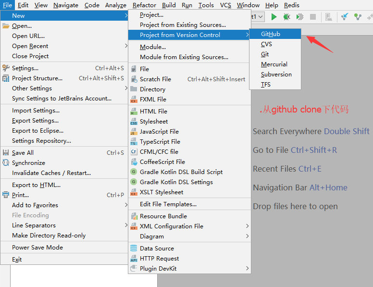Click the FXML File icon
This screenshot has height=287, width=373.
[x=134, y=99]
